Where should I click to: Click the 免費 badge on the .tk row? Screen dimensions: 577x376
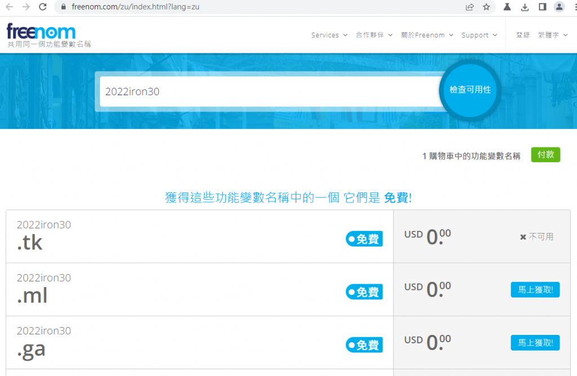[364, 239]
